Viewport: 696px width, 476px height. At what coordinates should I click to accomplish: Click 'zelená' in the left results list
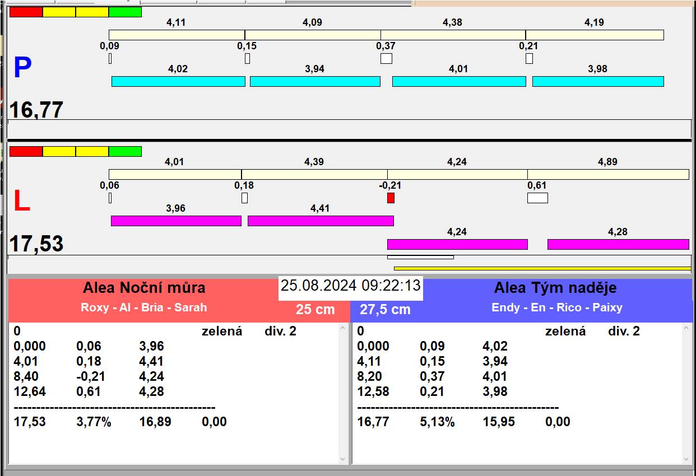[x=222, y=331]
